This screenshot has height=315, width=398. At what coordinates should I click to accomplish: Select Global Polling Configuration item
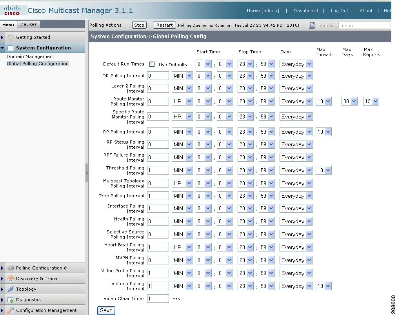click(38, 64)
